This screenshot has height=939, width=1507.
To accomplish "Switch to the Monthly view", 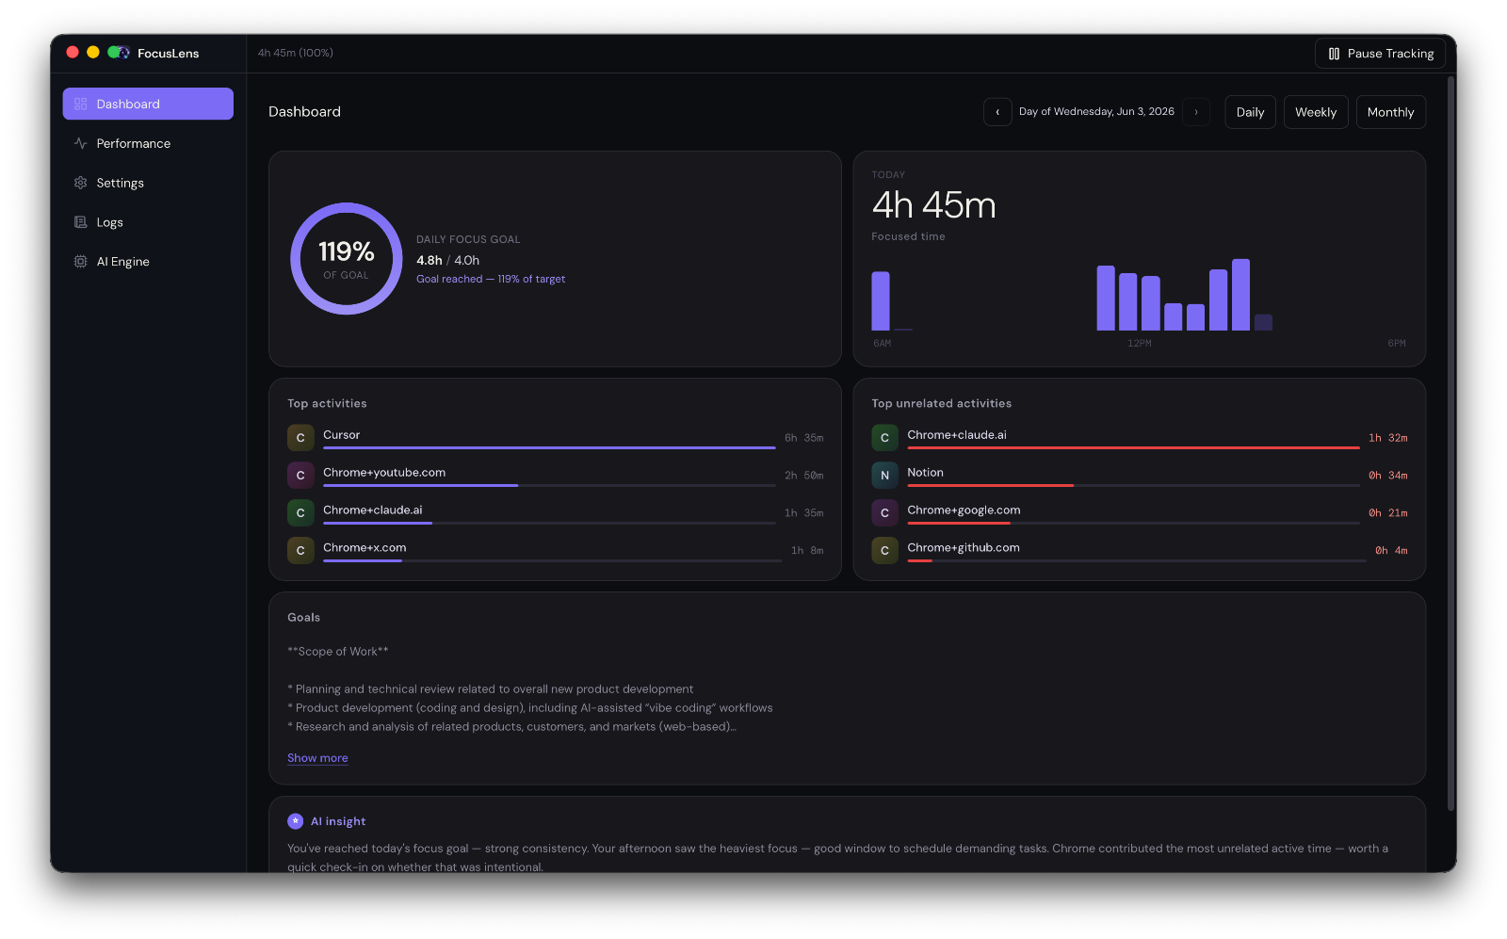I will click(1390, 112).
